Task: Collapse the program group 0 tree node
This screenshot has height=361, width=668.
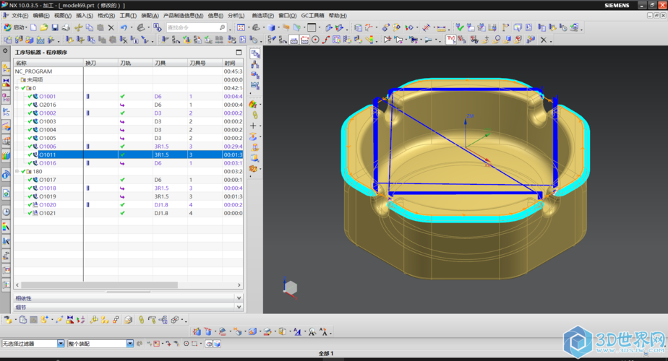Action: [x=17, y=88]
